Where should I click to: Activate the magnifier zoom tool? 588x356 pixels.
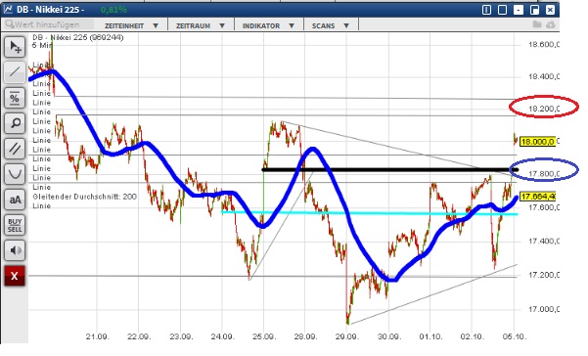coord(15,123)
